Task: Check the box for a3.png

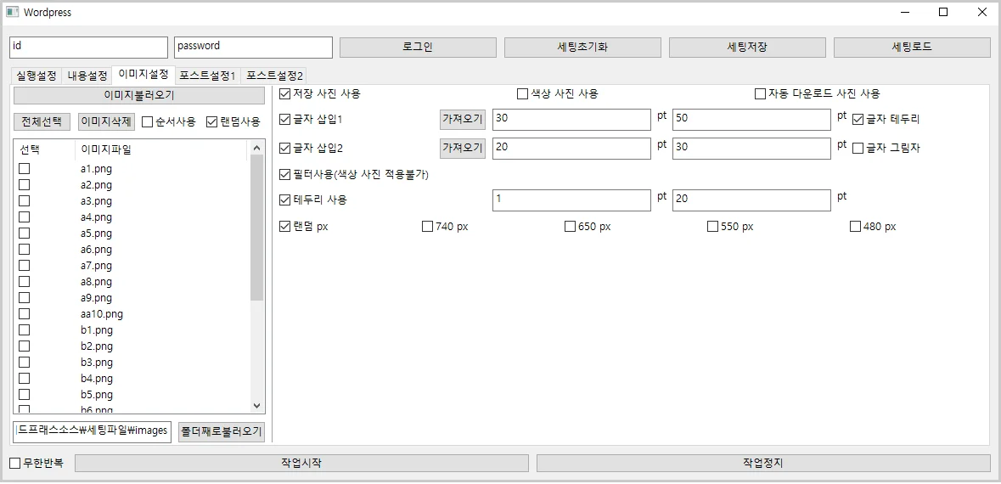Action: pyautogui.click(x=25, y=201)
